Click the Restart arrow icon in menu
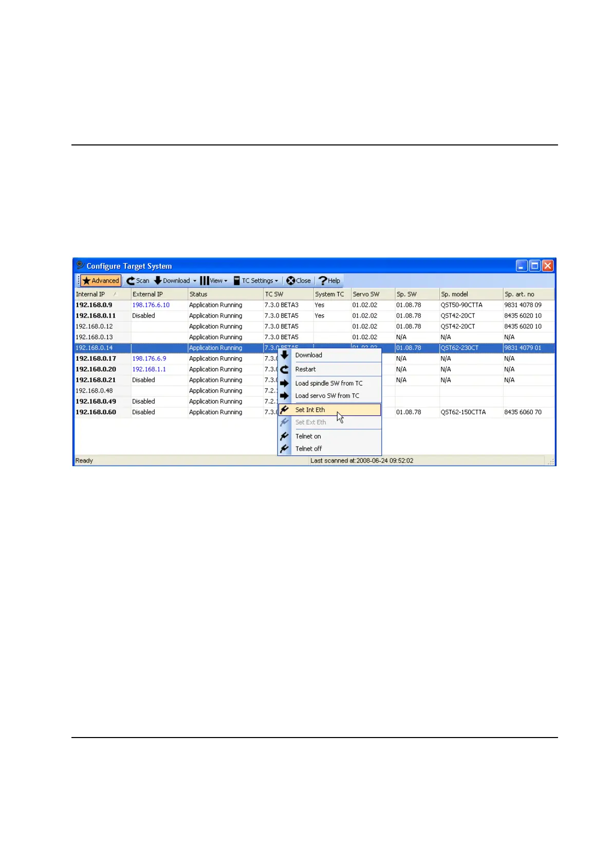Image resolution: width=612 pixels, height=865 pixels. coord(284,369)
